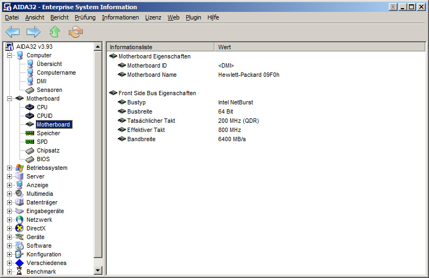Click the Chipsatz chip icon
The height and width of the screenshot is (278, 429).
30,151
